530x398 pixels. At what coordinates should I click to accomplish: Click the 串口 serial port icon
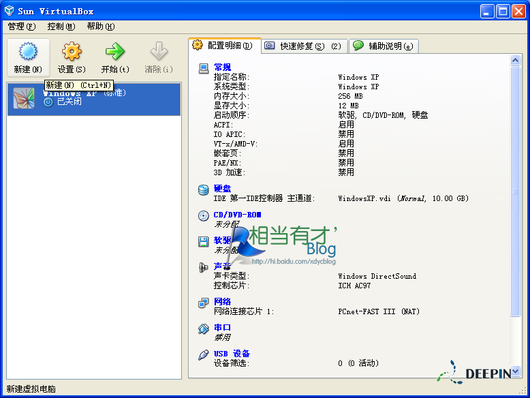click(x=203, y=328)
